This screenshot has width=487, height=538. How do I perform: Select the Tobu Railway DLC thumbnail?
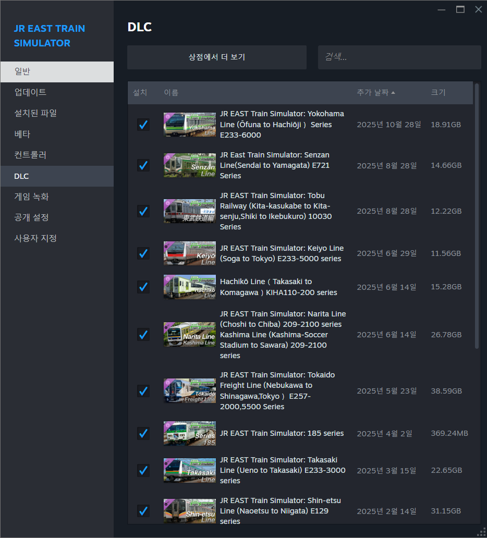click(189, 211)
